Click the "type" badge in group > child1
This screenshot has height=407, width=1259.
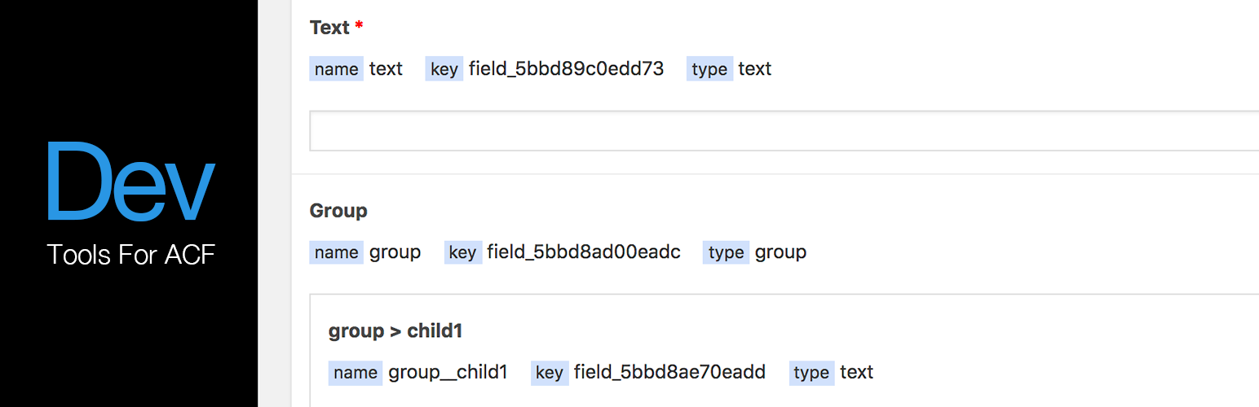[x=811, y=373]
